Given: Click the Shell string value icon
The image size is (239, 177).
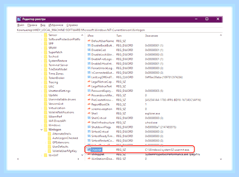Looking at the screenshot, I should tap(89, 113).
